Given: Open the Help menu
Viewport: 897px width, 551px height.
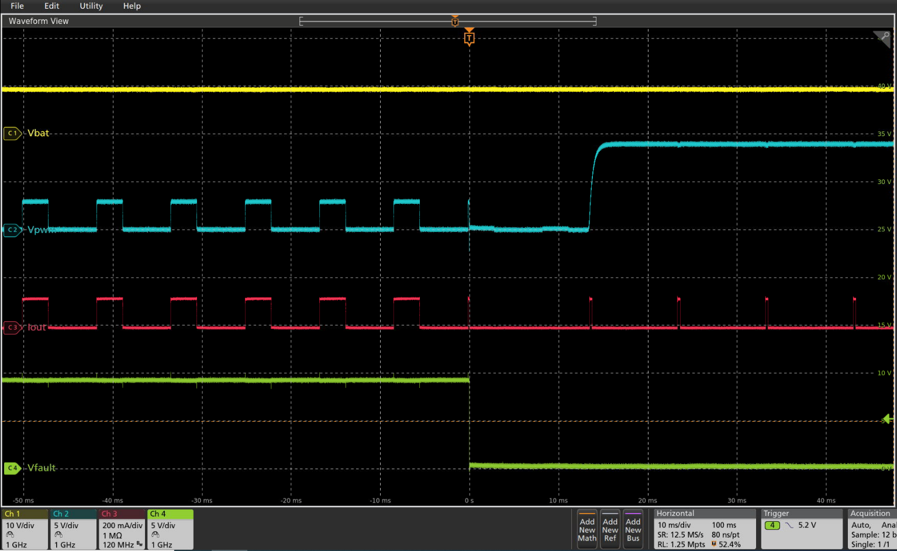Looking at the screenshot, I should [132, 6].
